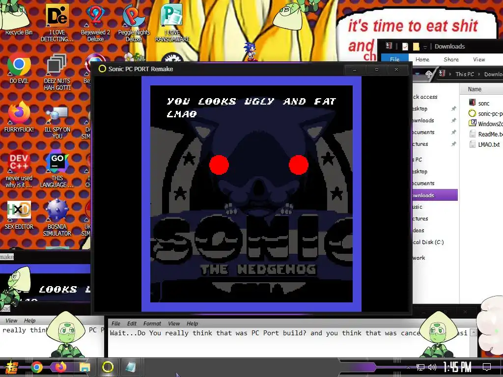Close the Sonic PC PORT Remake window

396,69
